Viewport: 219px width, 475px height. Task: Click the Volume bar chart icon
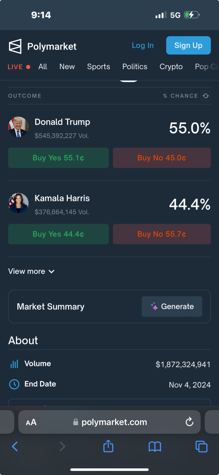[x=14, y=364]
